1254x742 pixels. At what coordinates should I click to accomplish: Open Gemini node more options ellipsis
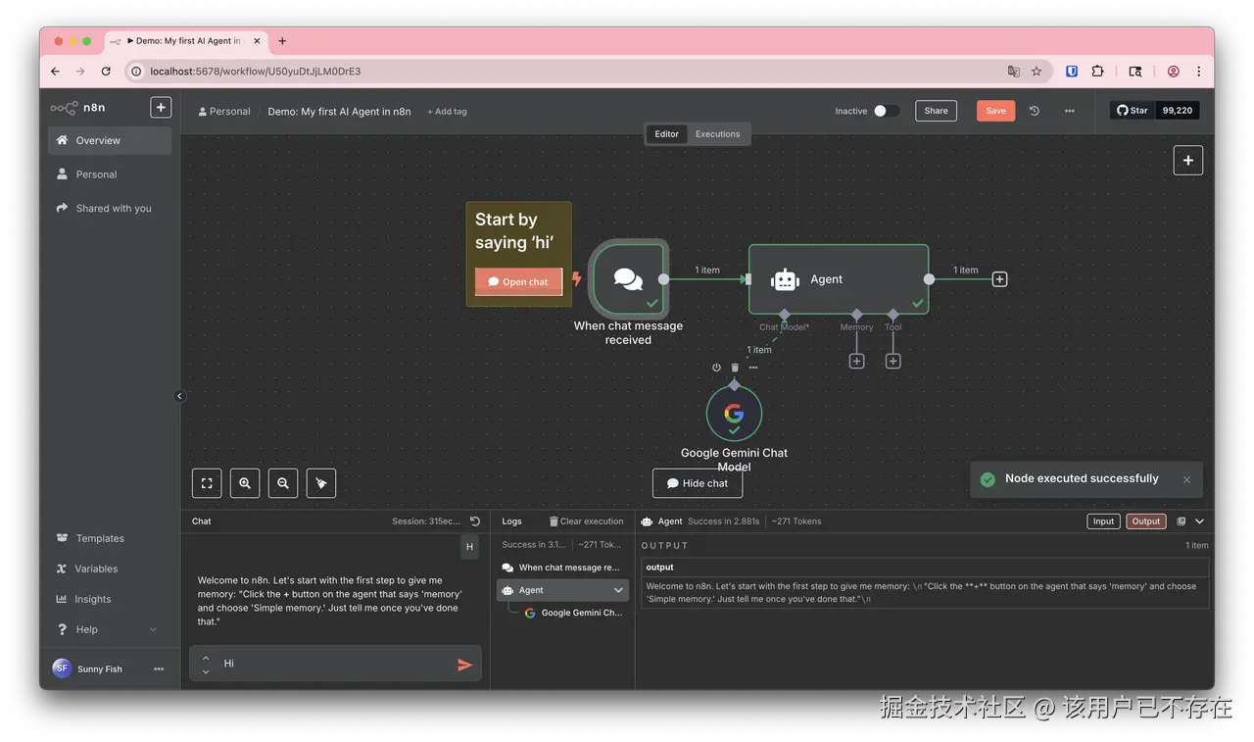(752, 368)
